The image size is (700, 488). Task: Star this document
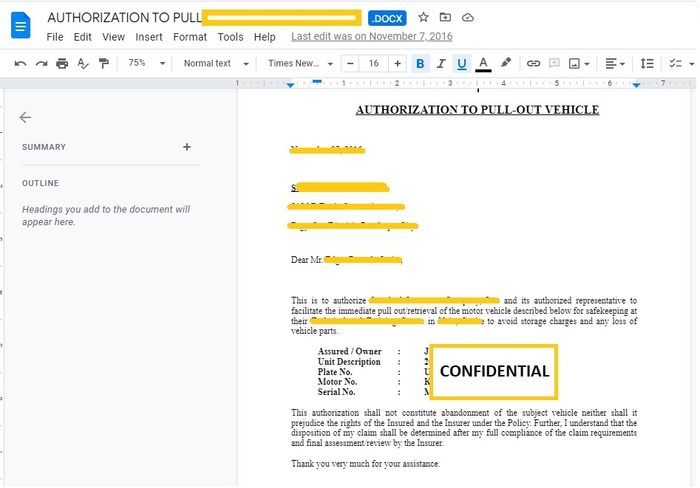coord(424,18)
